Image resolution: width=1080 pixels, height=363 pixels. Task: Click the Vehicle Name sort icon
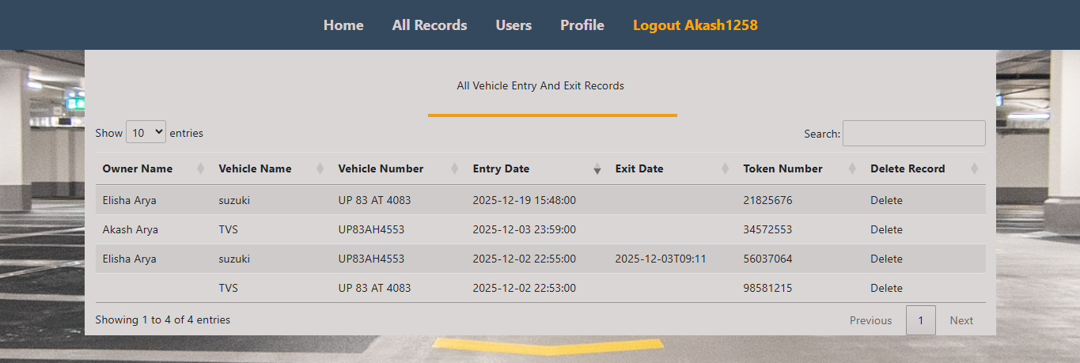[x=320, y=168]
